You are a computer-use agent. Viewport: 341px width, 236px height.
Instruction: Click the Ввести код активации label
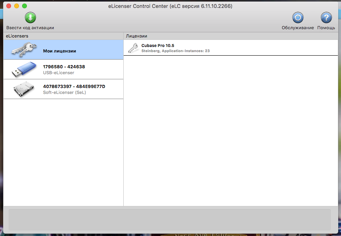click(x=30, y=28)
